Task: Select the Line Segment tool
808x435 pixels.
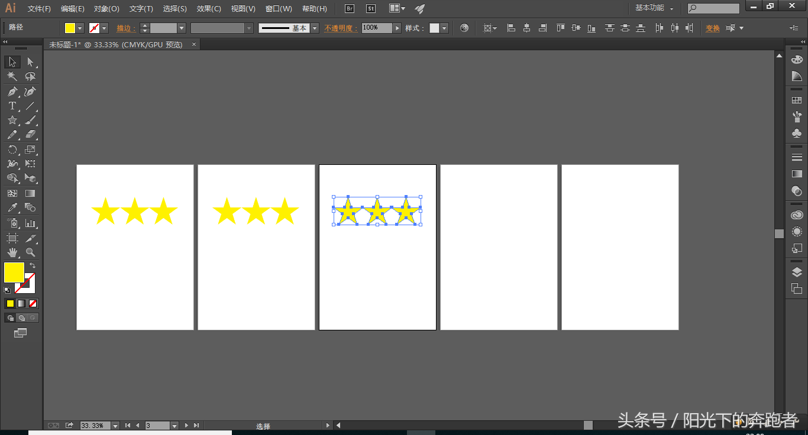Action: (x=30, y=106)
